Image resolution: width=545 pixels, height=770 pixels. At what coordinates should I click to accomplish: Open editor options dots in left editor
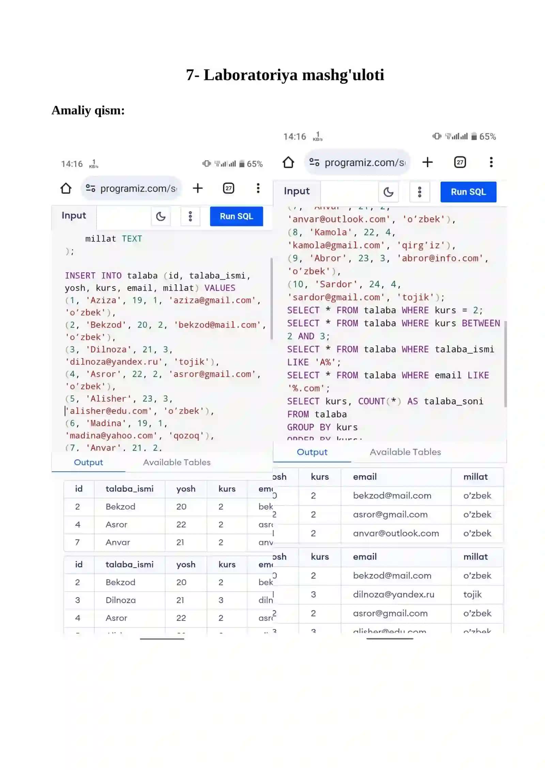190,216
